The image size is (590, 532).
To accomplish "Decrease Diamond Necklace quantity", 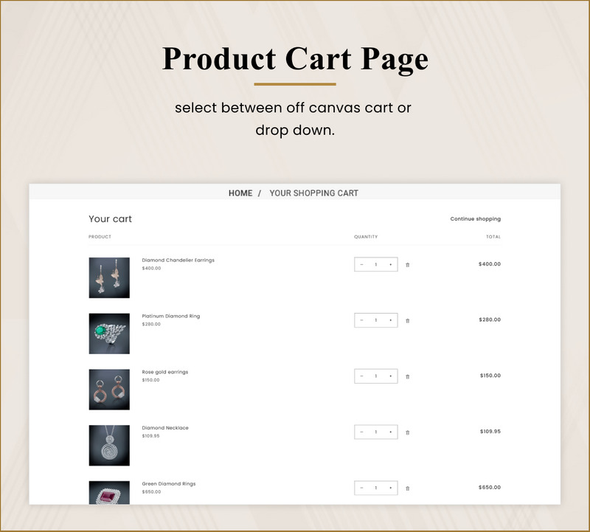I will [361, 432].
